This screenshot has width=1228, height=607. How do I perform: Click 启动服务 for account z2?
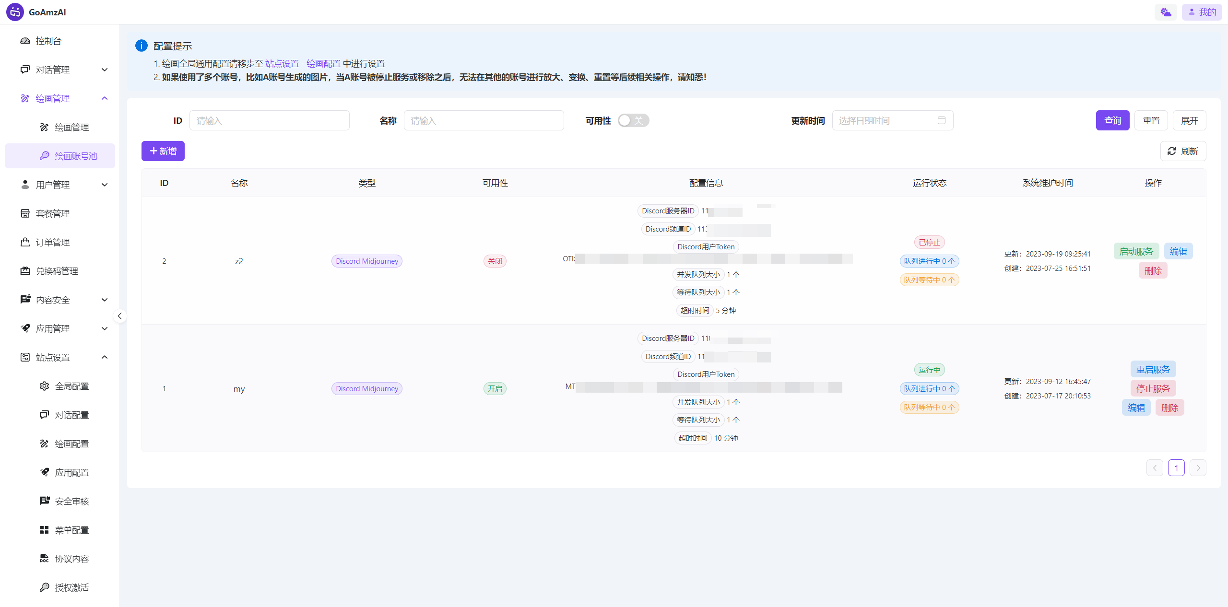click(1136, 251)
